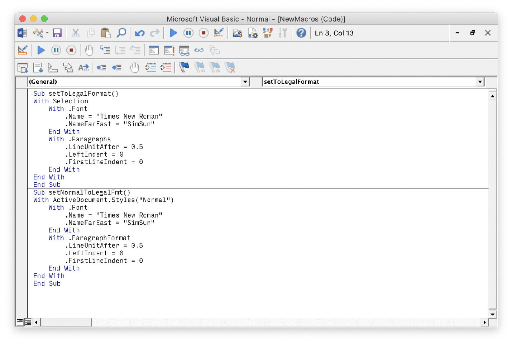Open the insert-item dropdown arrow beside Save
The width and height of the screenshot is (512, 344).
(47, 33)
